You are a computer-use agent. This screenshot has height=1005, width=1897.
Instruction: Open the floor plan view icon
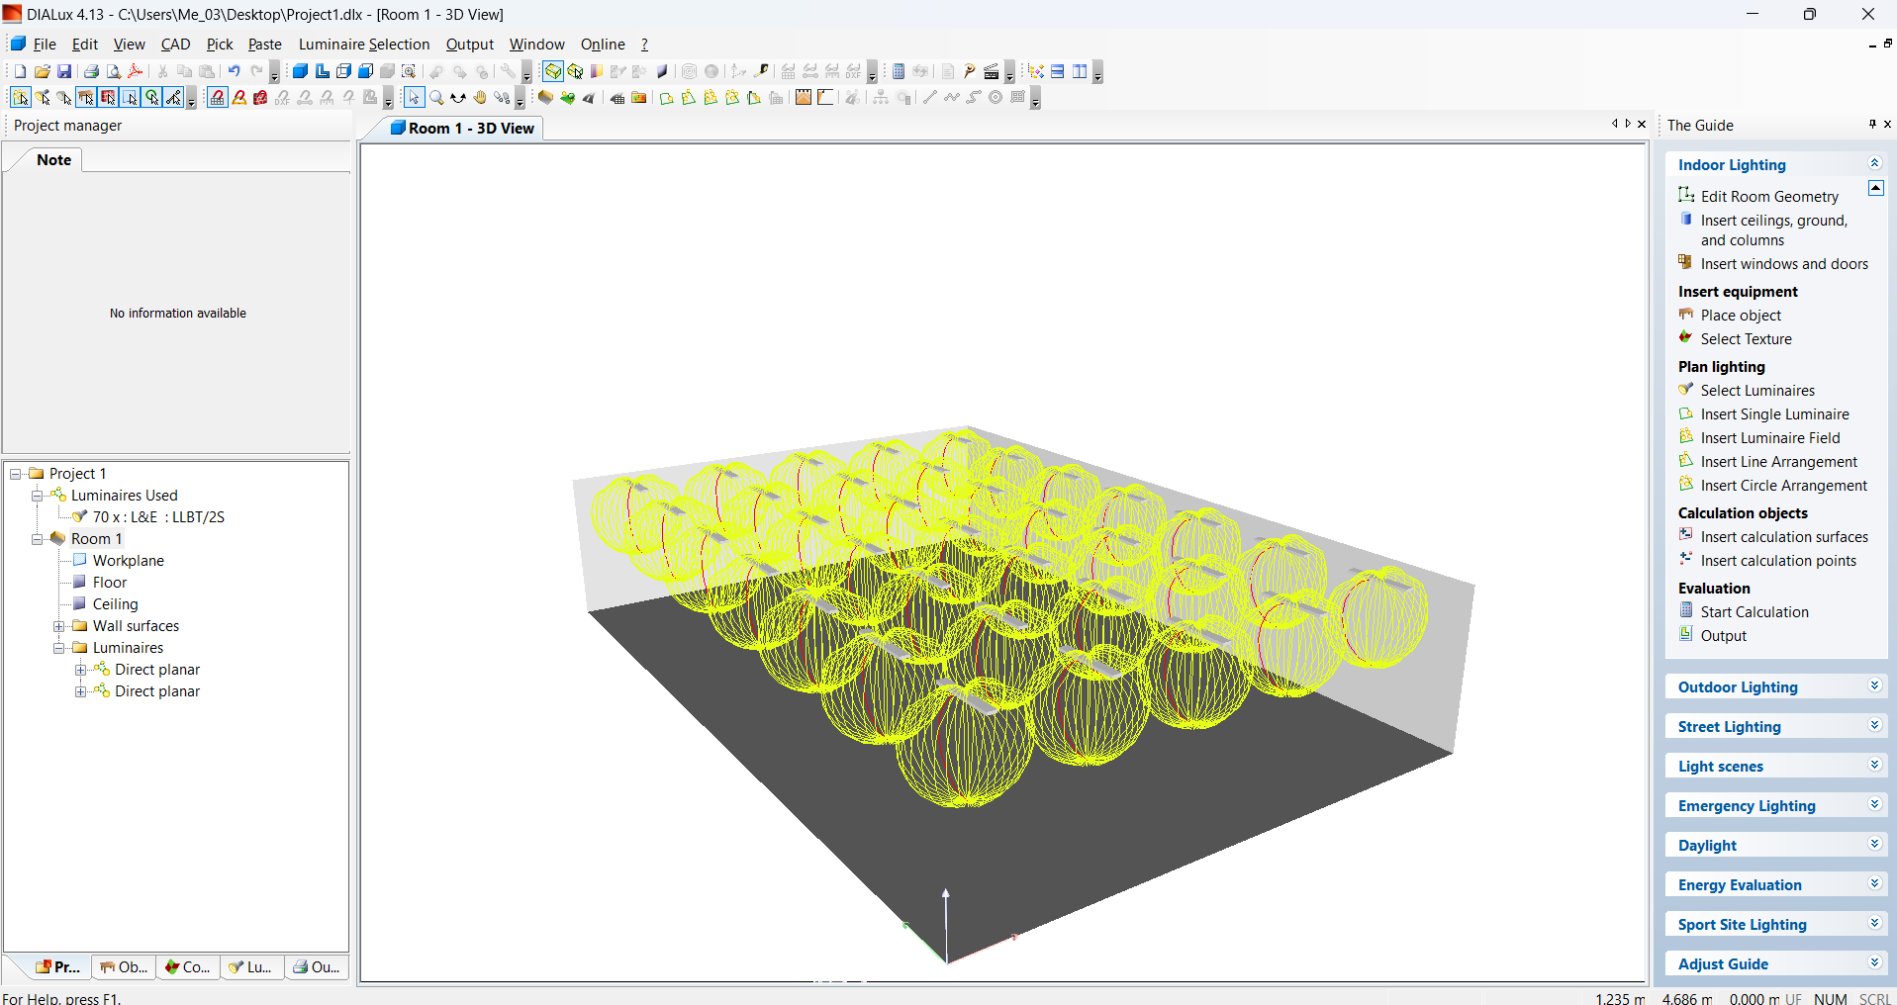322,71
